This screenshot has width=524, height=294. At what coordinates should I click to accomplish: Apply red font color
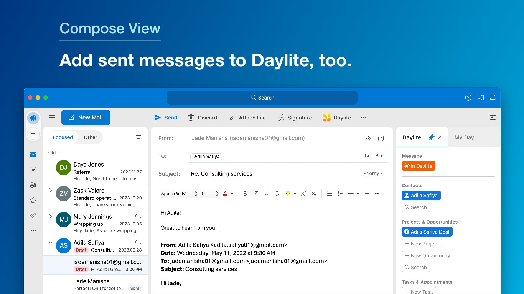coord(225,194)
